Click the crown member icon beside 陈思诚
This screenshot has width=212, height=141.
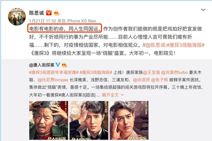pos(56,13)
